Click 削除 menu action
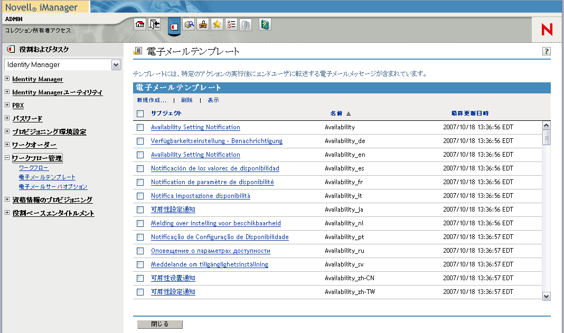The width and height of the screenshot is (564, 333). 187,100
